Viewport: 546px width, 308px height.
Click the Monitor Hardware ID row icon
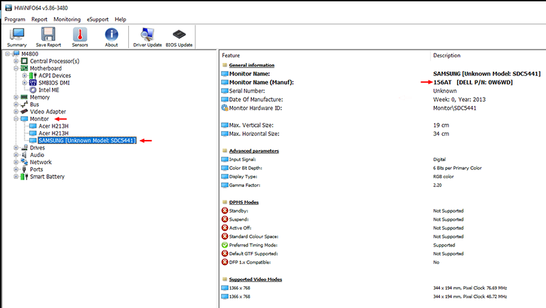(x=225, y=108)
